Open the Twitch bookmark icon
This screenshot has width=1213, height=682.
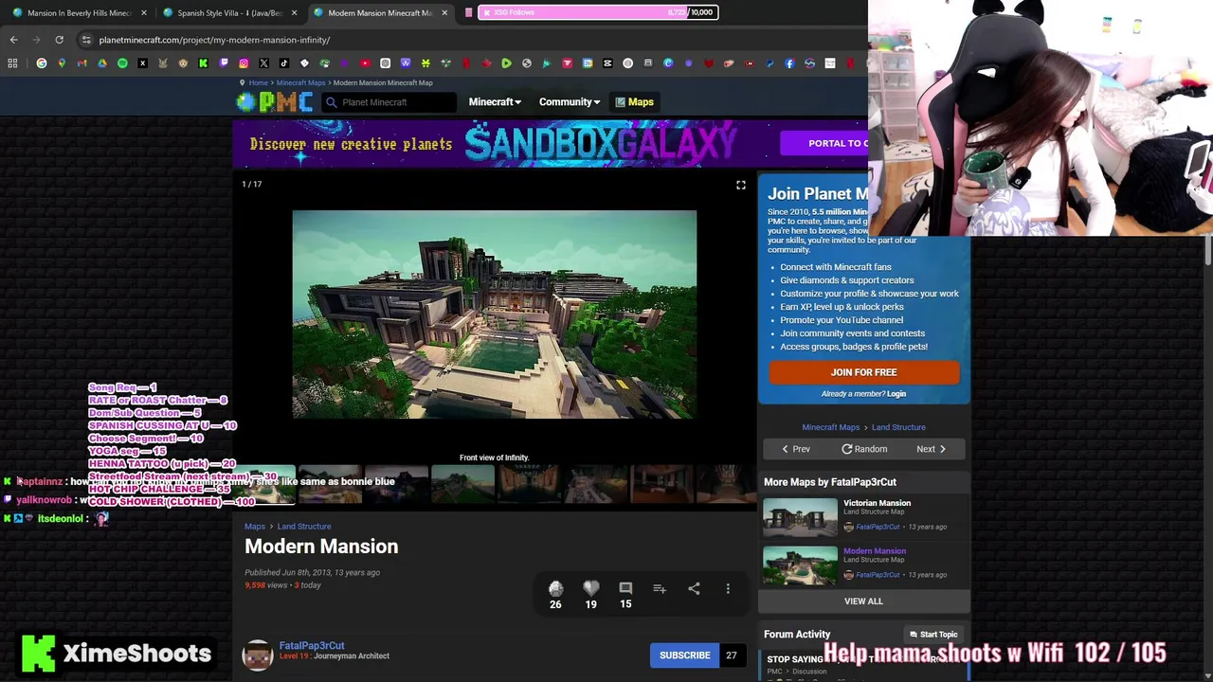(224, 63)
